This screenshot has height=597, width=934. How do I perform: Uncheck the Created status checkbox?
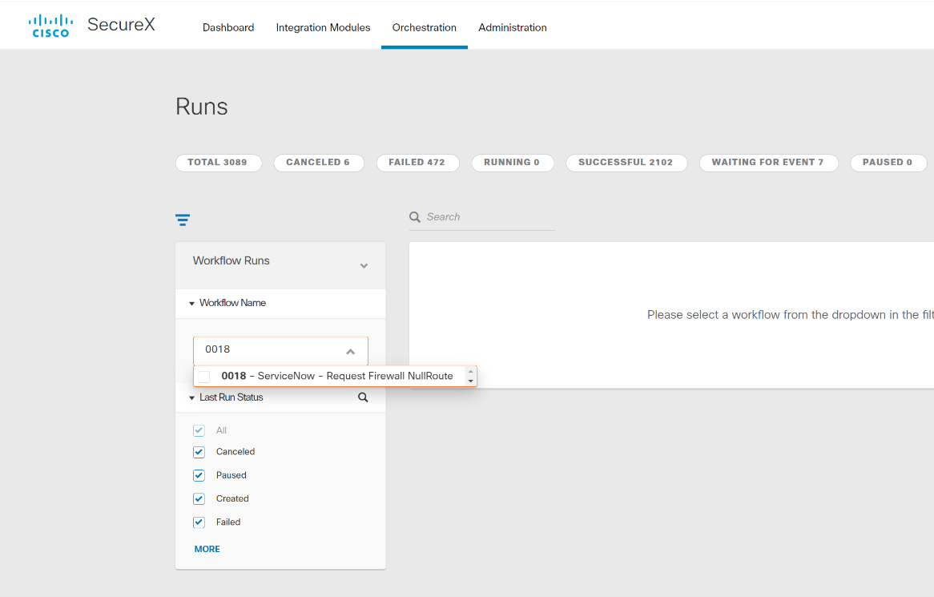tap(199, 498)
